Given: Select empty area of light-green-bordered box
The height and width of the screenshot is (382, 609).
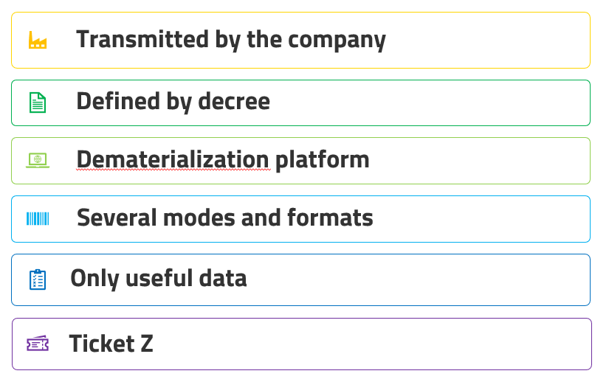Looking at the screenshot, I should coord(478,161).
